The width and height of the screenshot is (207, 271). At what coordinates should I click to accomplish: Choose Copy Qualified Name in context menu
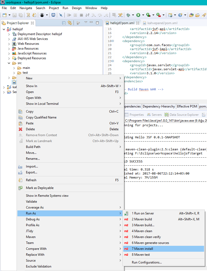point(71,117)
